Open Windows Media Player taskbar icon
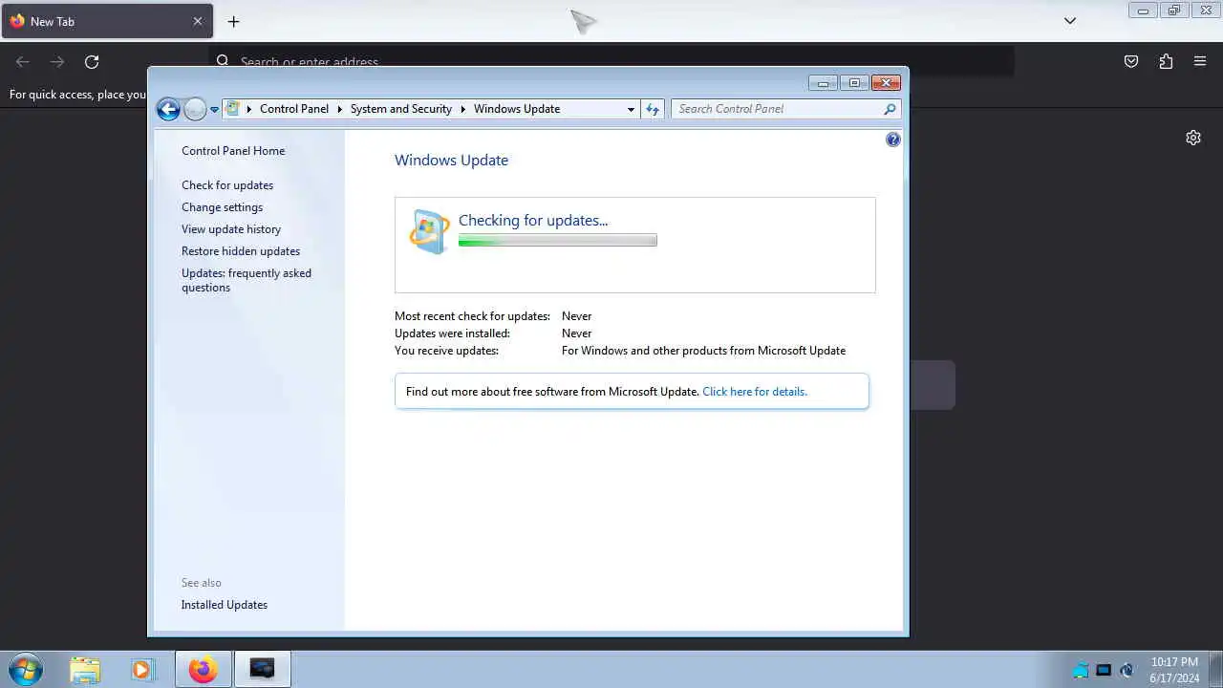Viewport: 1223px width, 688px height. tap(141, 670)
